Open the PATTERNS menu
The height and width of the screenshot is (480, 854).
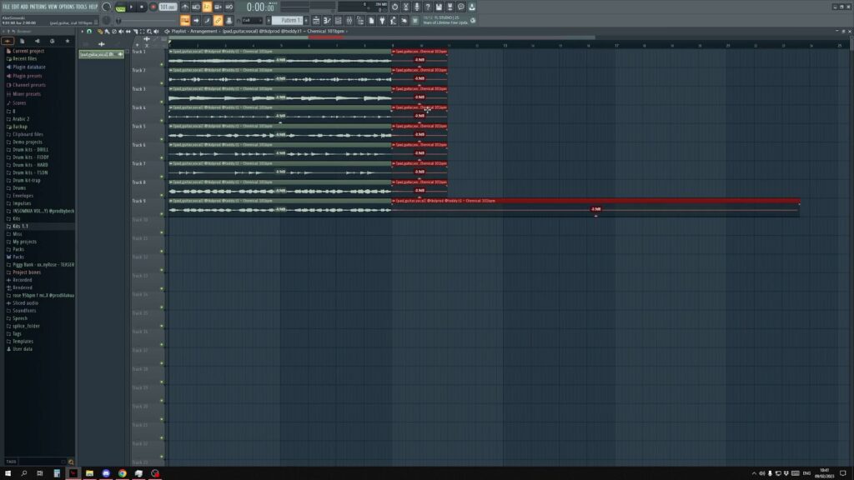point(38,7)
